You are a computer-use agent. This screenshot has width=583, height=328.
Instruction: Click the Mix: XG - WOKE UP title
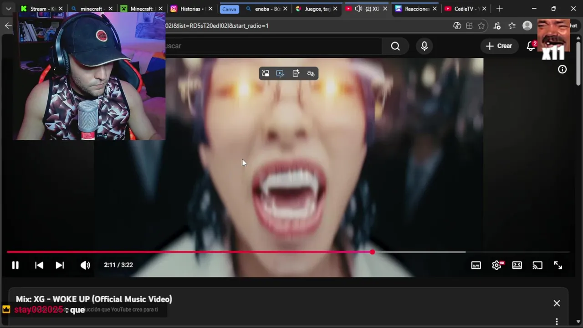(94, 299)
